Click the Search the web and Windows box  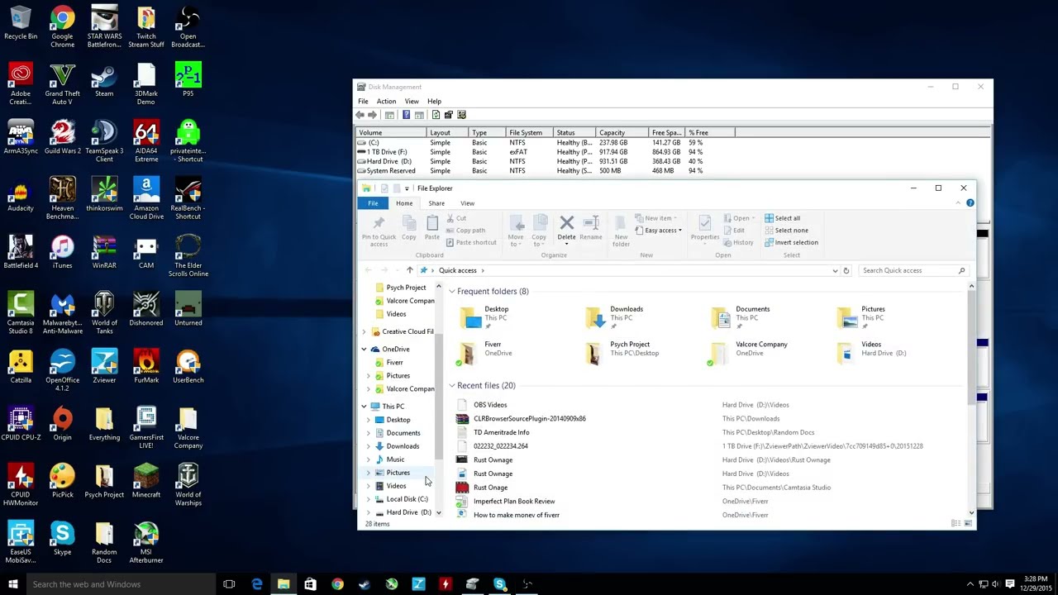121,584
